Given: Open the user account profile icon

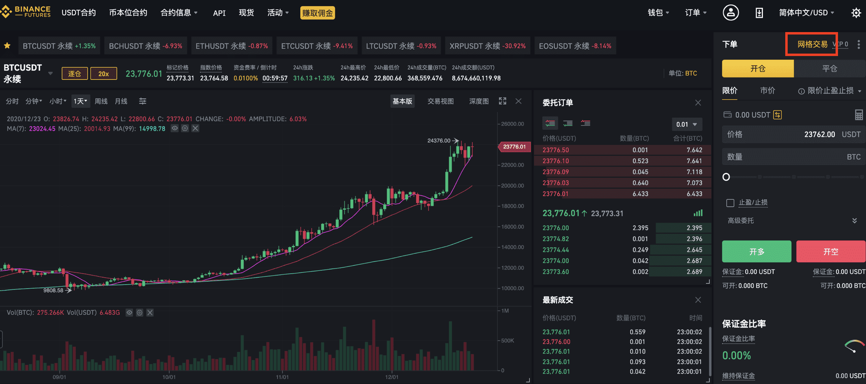Looking at the screenshot, I should pyautogui.click(x=730, y=13).
